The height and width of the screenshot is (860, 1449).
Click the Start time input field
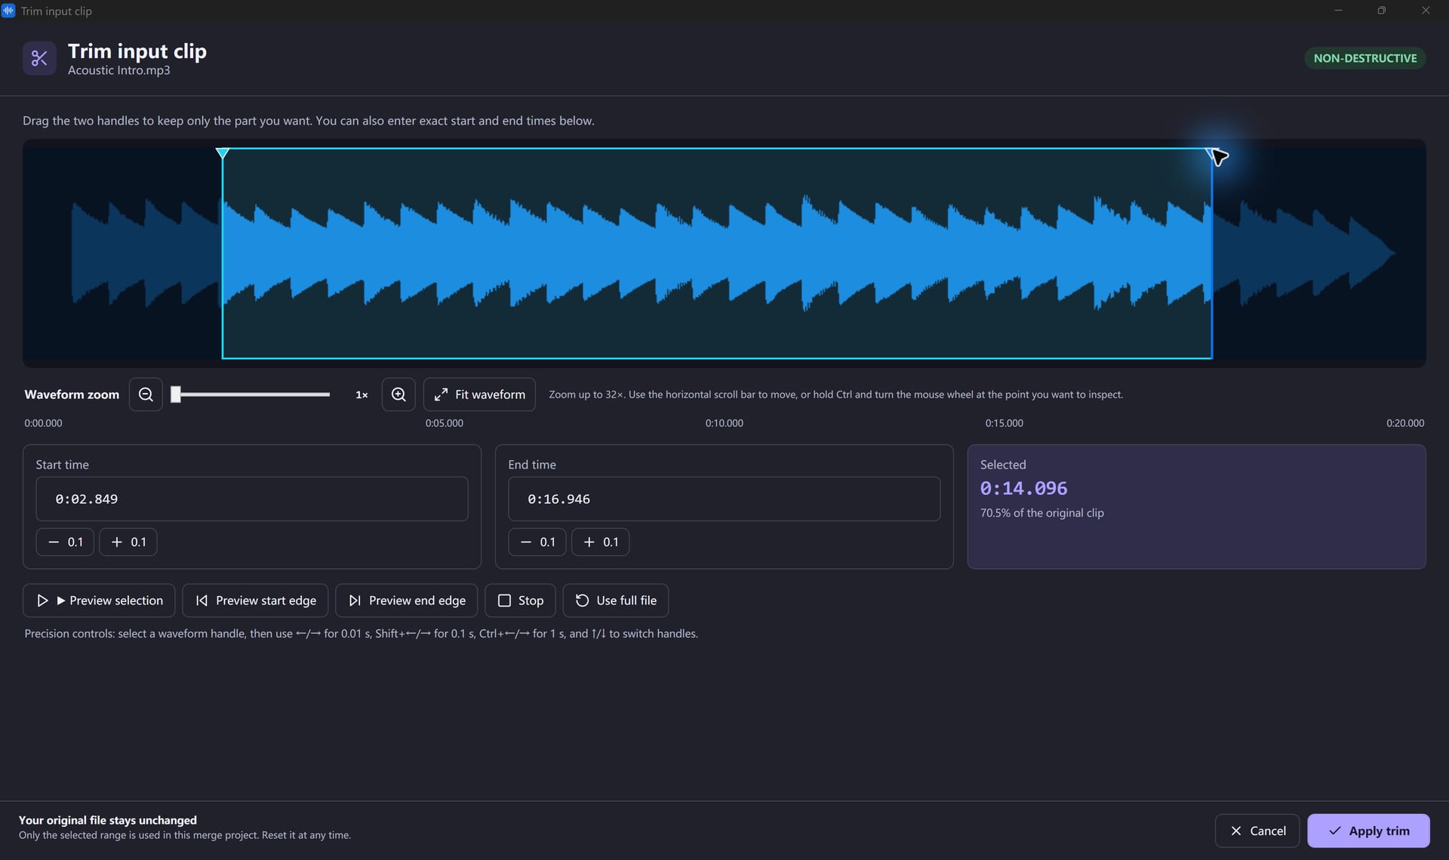tap(252, 499)
